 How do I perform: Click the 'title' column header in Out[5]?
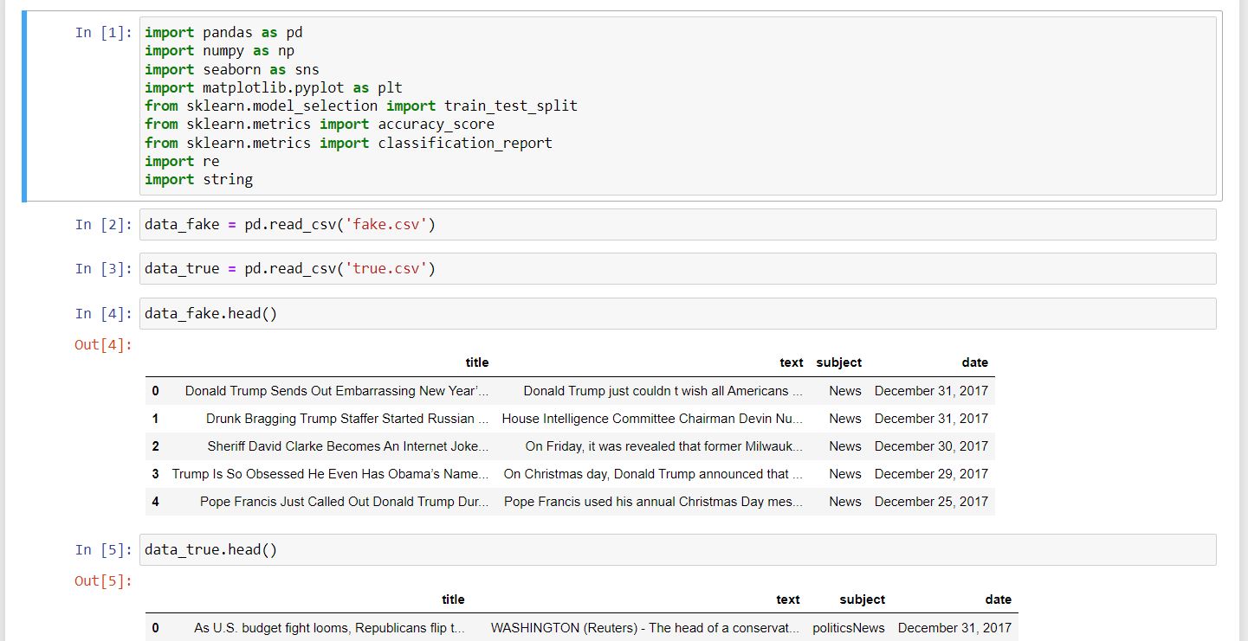[x=453, y=599]
